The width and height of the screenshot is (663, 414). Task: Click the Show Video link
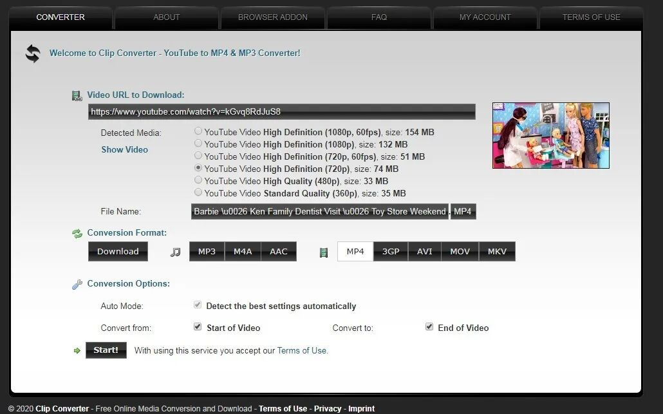pos(125,150)
